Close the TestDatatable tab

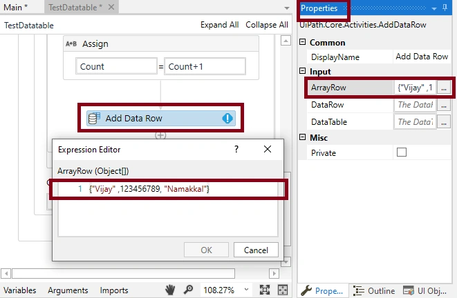pos(111,7)
